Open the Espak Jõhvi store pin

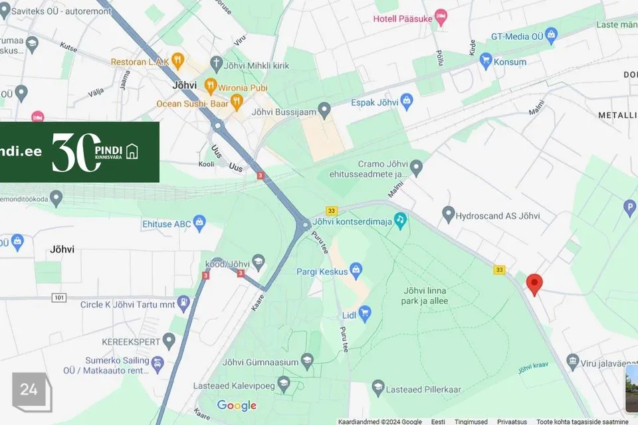(407, 101)
